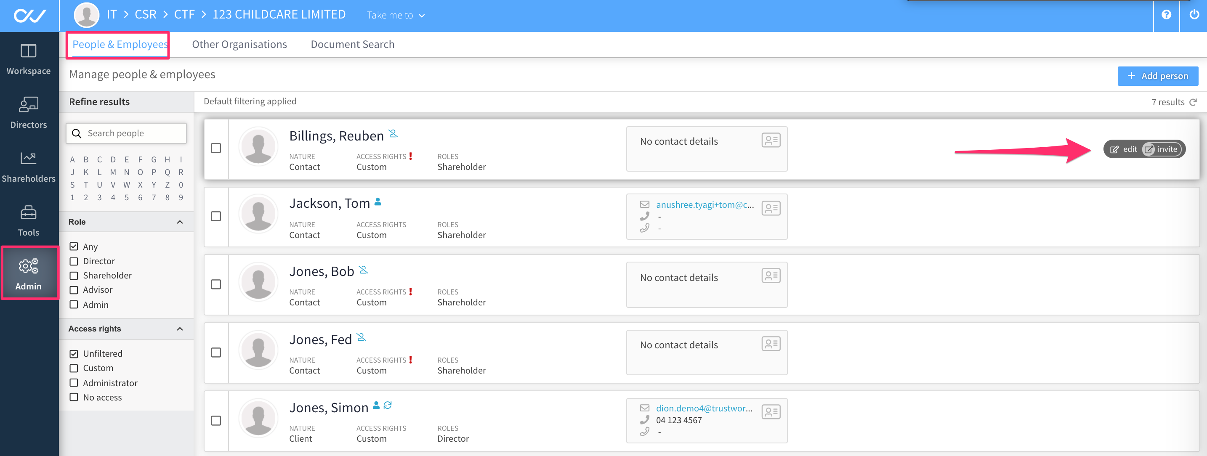
Task: Click the no-user icon beside Billings, Reuben
Action: tap(393, 134)
